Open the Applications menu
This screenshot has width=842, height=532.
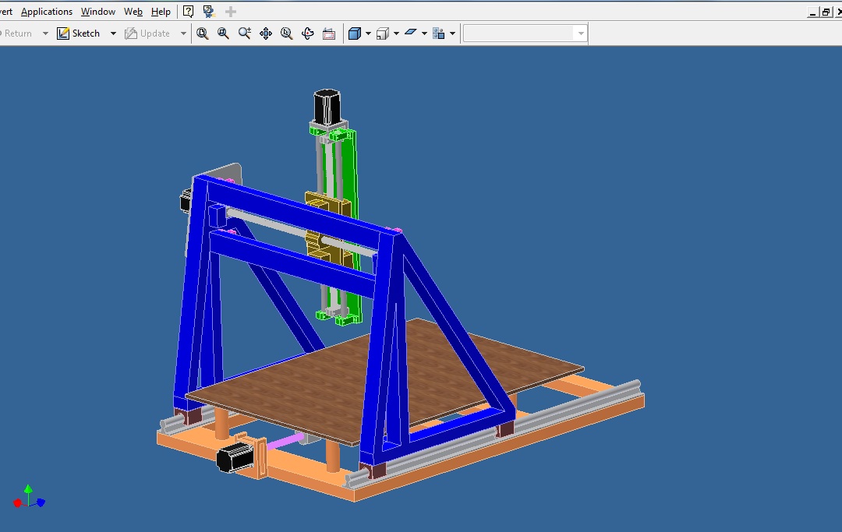pyautogui.click(x=47, y=12)
